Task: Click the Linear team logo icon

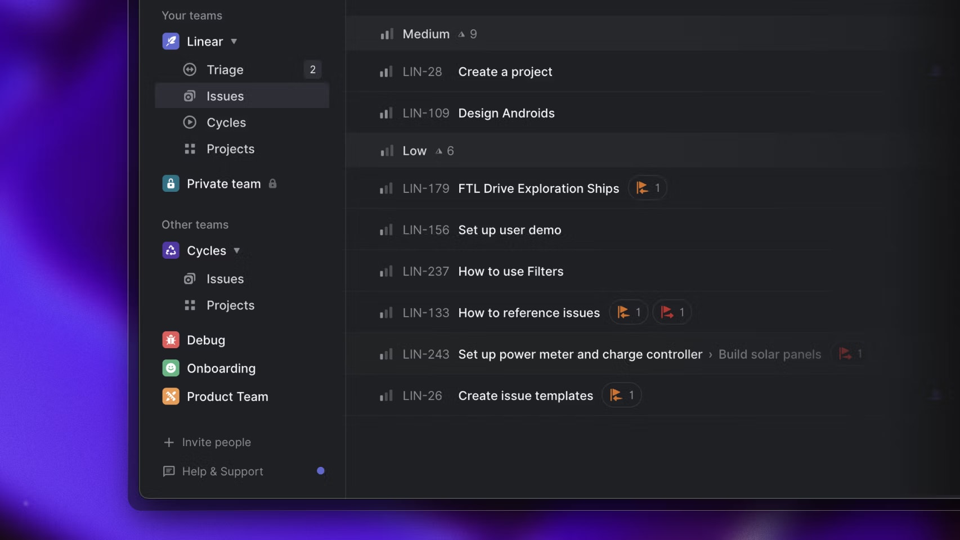Action: pos(171,41)
